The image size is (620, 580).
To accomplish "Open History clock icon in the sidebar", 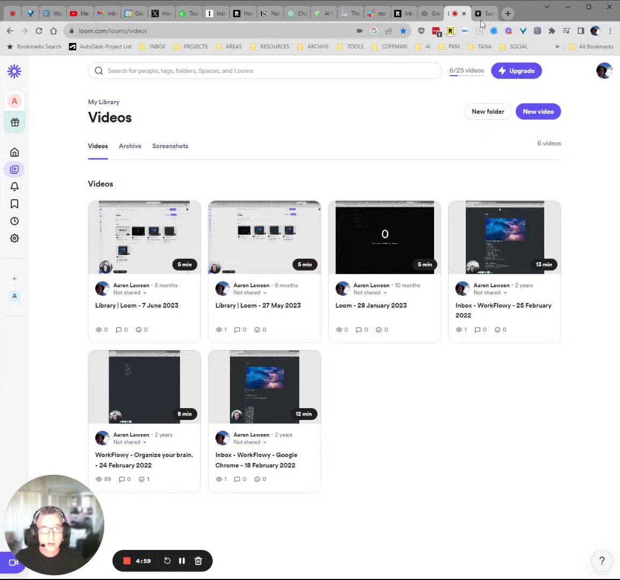I will tap(14, 221).
